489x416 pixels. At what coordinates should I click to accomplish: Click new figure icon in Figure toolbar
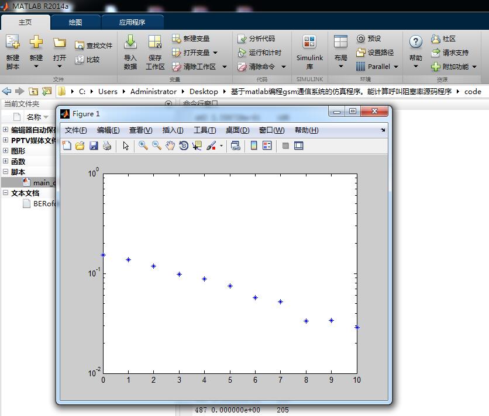[x=67, y=145]
